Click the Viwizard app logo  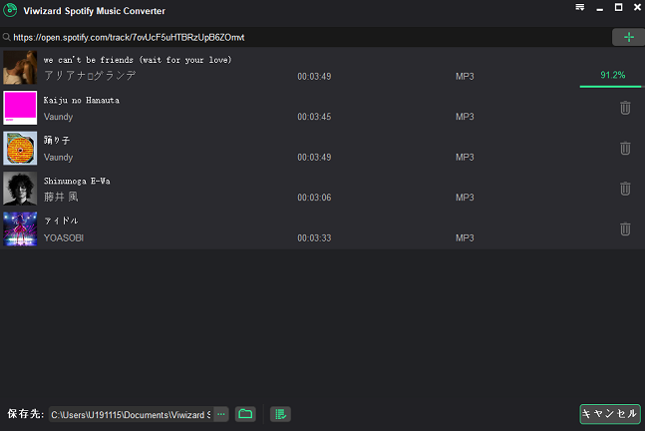10,10
